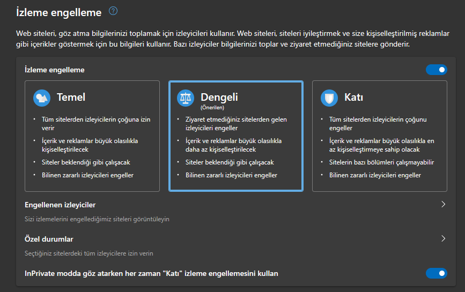Screen dimensions: 465x292
Task: Disable InPrivate "Katı" tracking prevention toggle
Action: click(436, 273)
